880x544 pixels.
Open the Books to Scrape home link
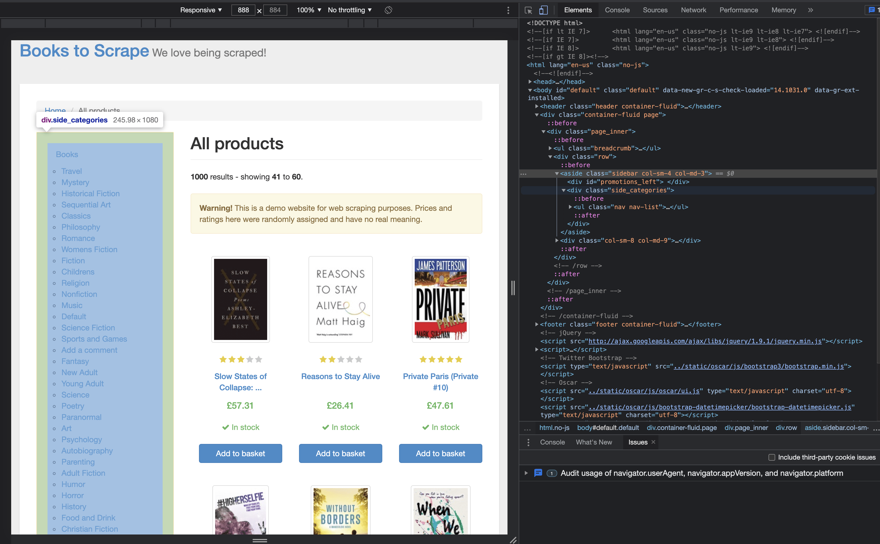point(84,51)
